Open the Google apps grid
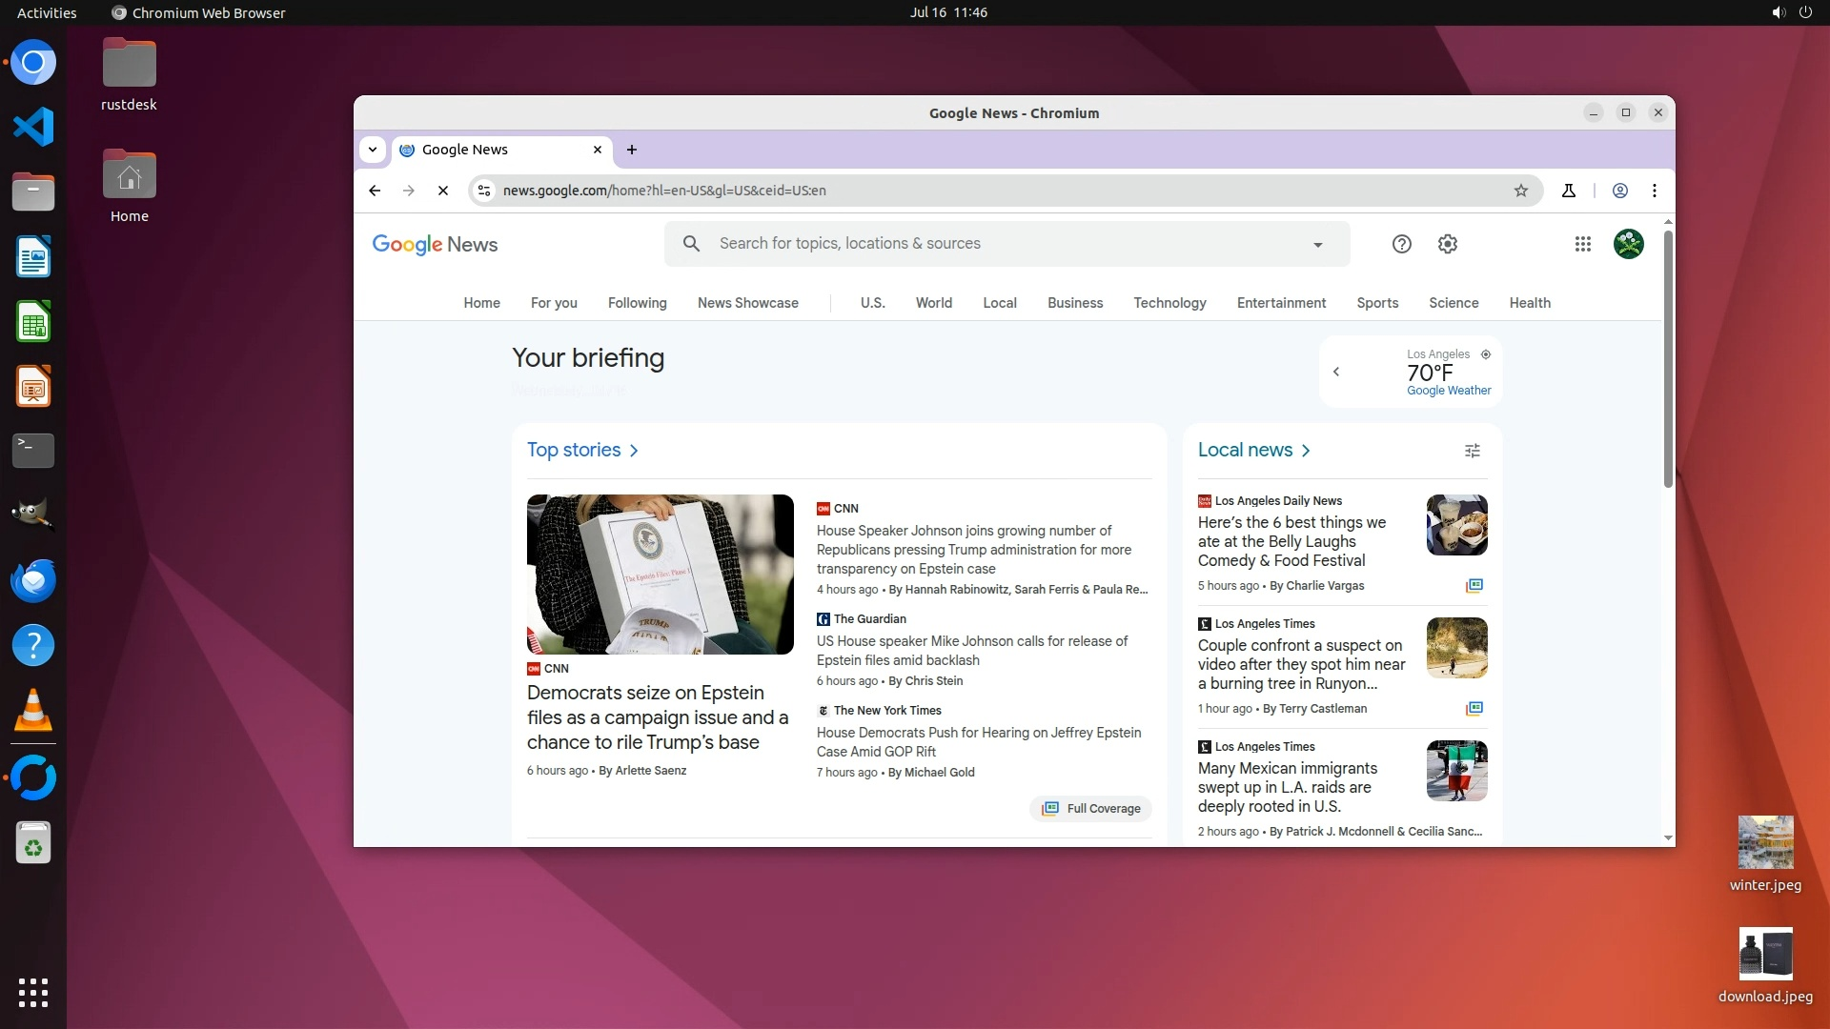Screen dimensions: 1830x1029 click(1582, 244)
